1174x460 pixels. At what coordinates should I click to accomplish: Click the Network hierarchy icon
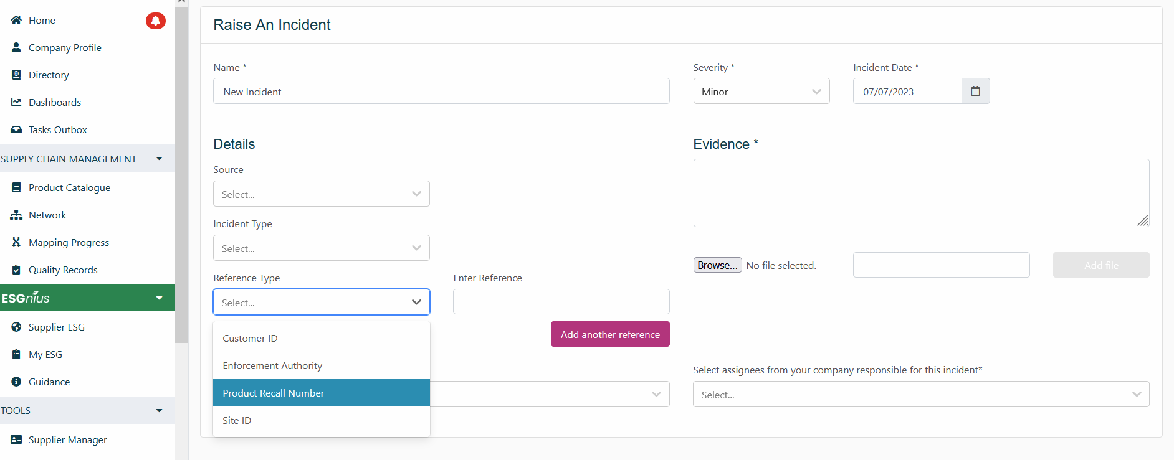click(x=17, y=215)
